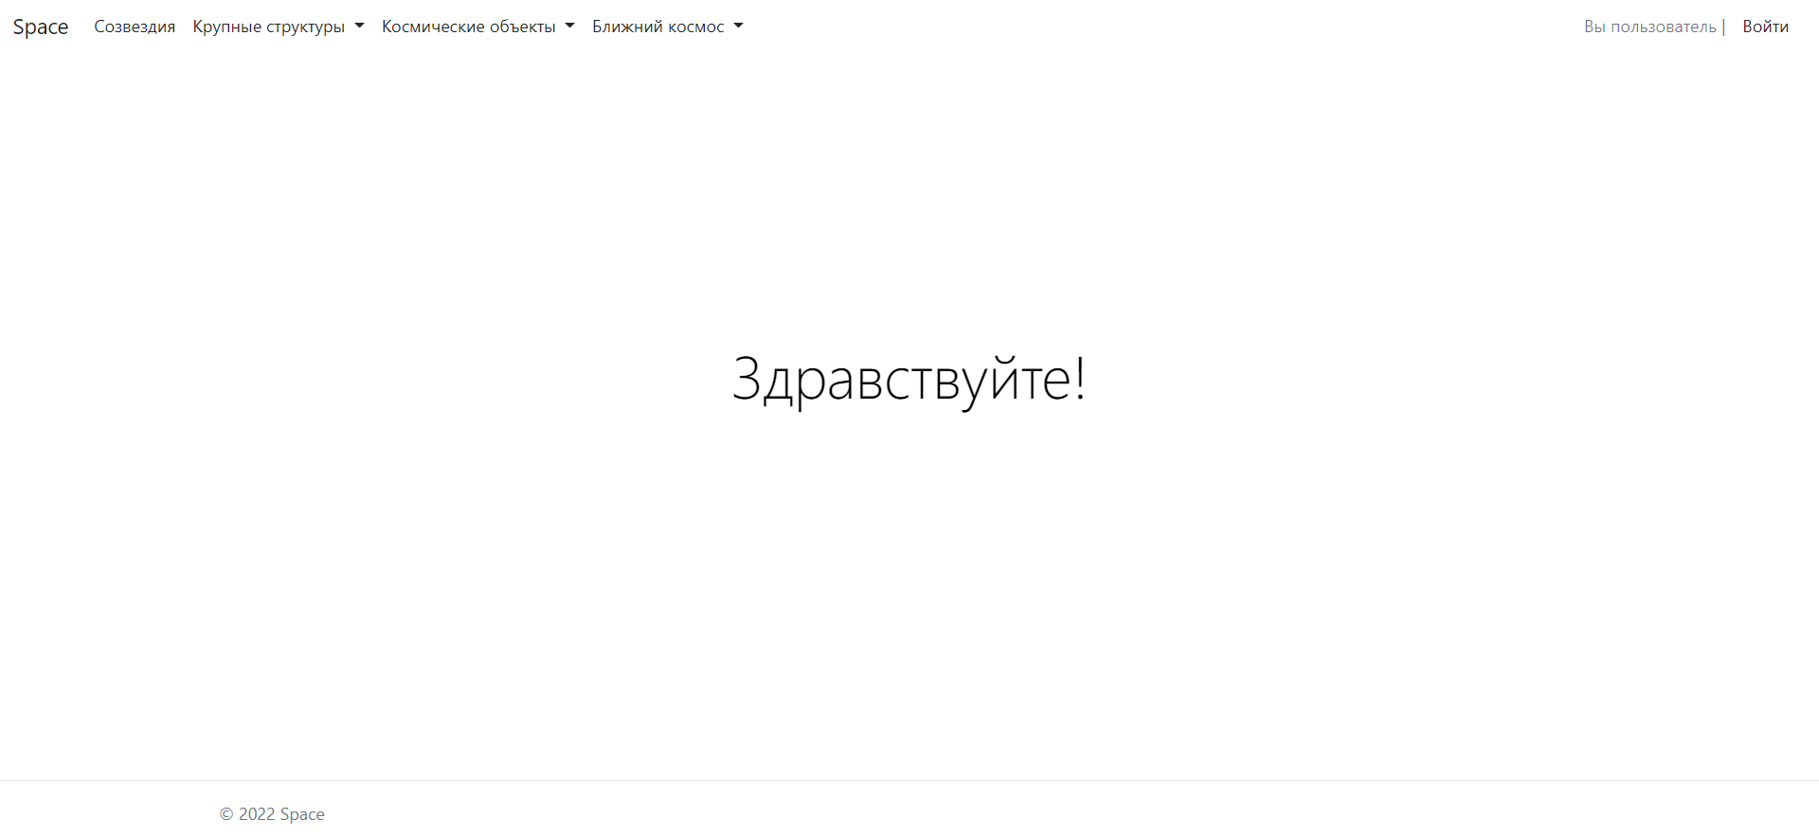The image size is (1819, 837).
Task: Click the Войти login link
Action: click(1766, 27)
